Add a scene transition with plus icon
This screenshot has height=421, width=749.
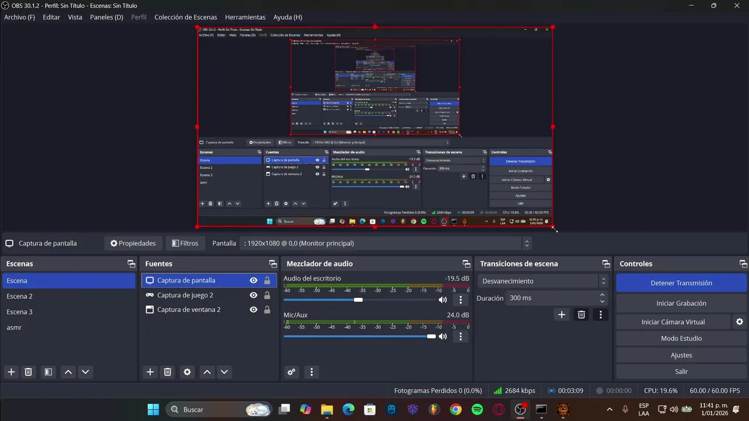point(562,315)
